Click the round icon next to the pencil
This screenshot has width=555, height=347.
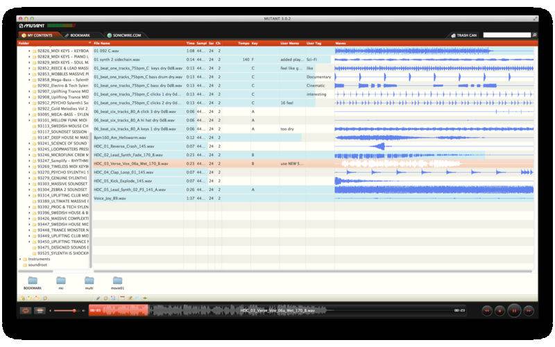[105, 298]
